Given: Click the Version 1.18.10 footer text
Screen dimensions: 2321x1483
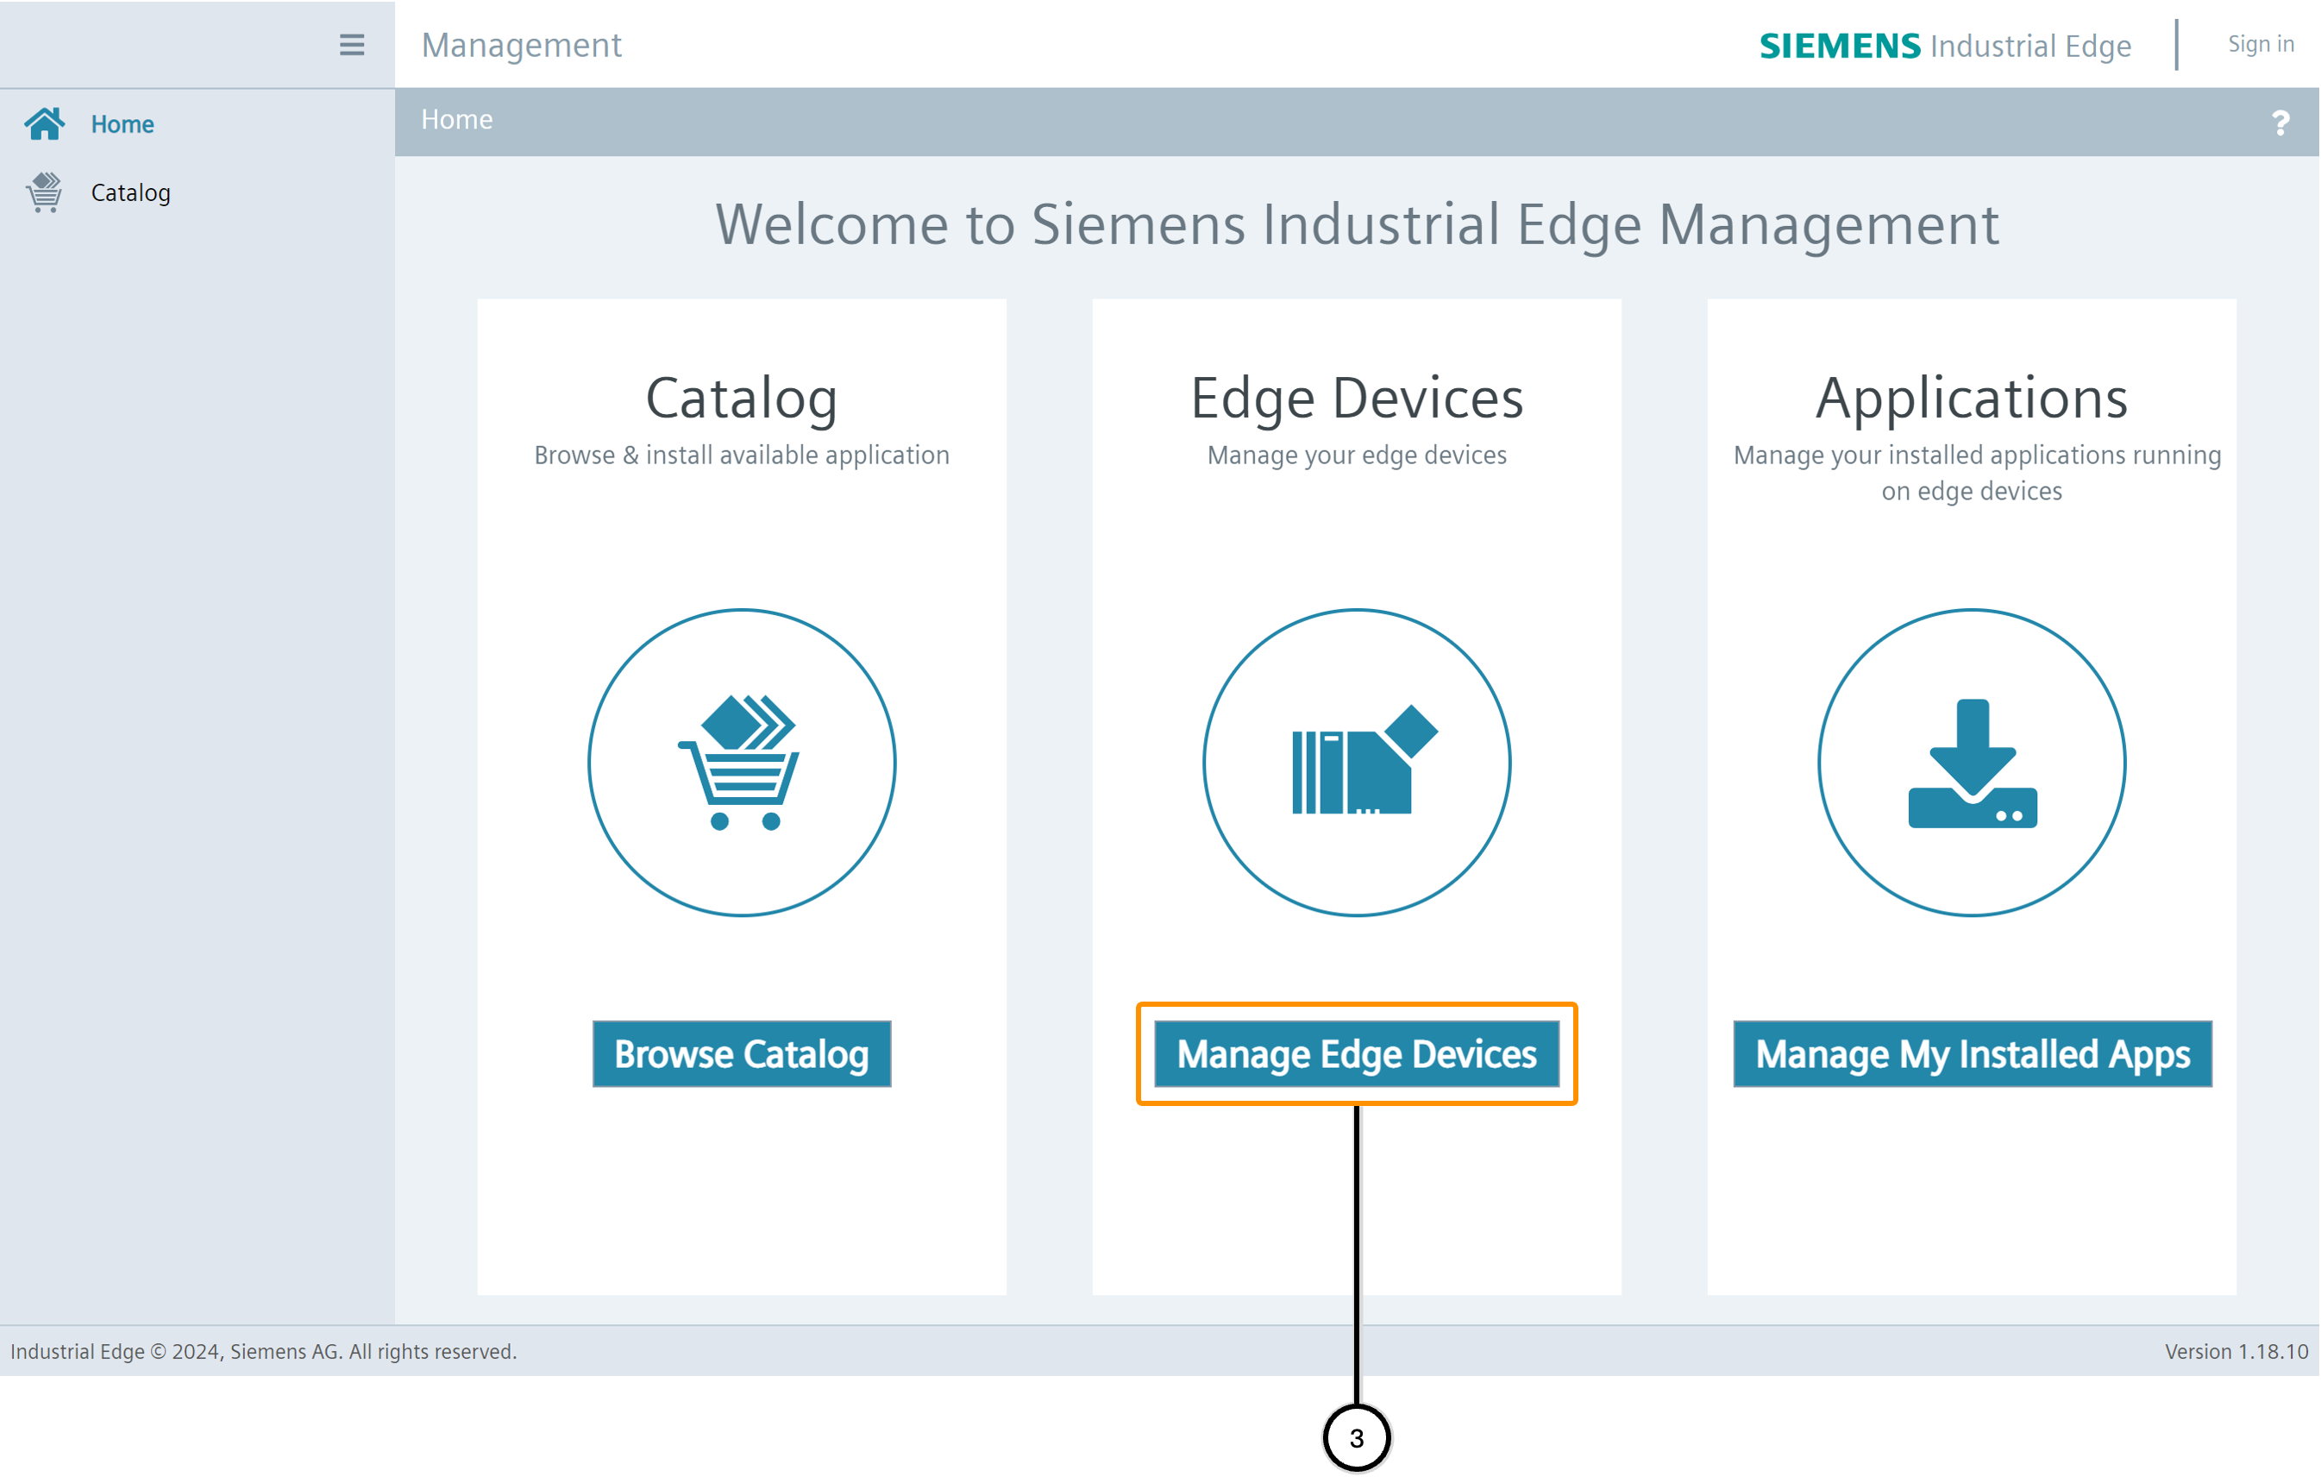Looking at the screenshot, I should click(x=2236, y=1351).
